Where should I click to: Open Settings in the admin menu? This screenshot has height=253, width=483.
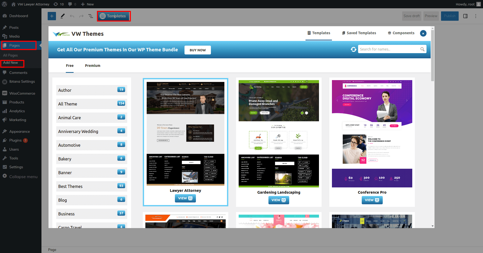pyautogui.click(x=21, y=167)
